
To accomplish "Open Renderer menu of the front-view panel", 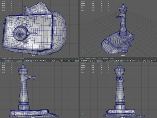I will click(106, 59).
